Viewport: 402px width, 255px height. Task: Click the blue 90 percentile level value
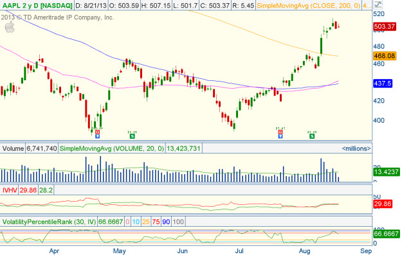(x=166, y=222)
